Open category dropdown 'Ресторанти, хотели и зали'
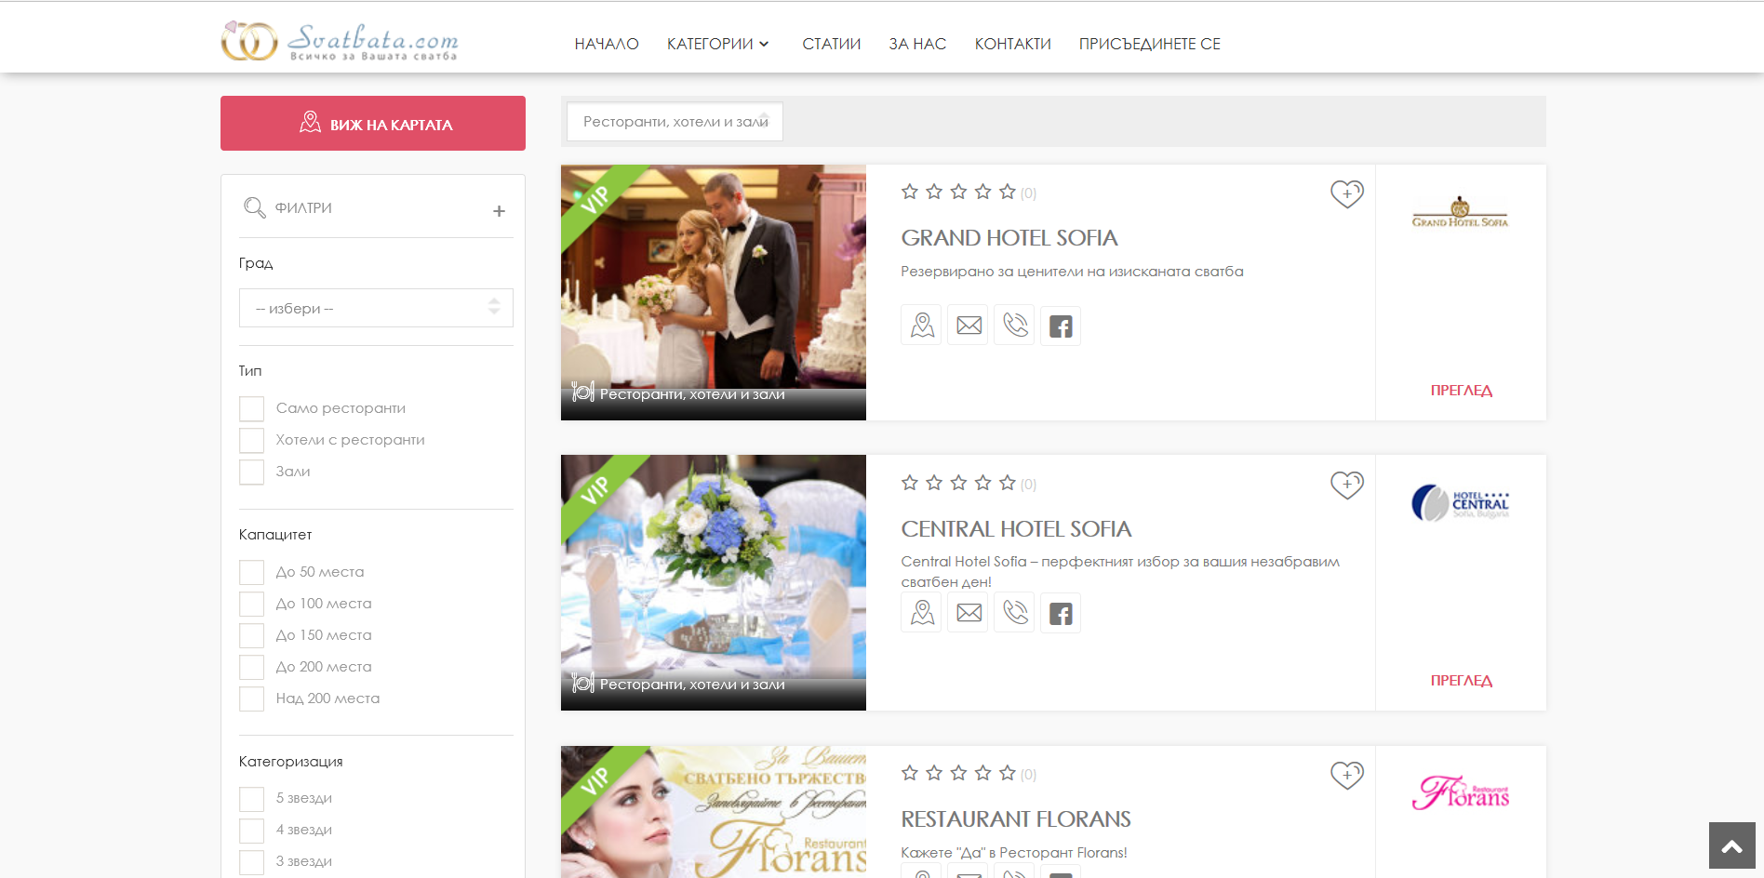Screen dimensions: 1764x878 pos(675,122)
